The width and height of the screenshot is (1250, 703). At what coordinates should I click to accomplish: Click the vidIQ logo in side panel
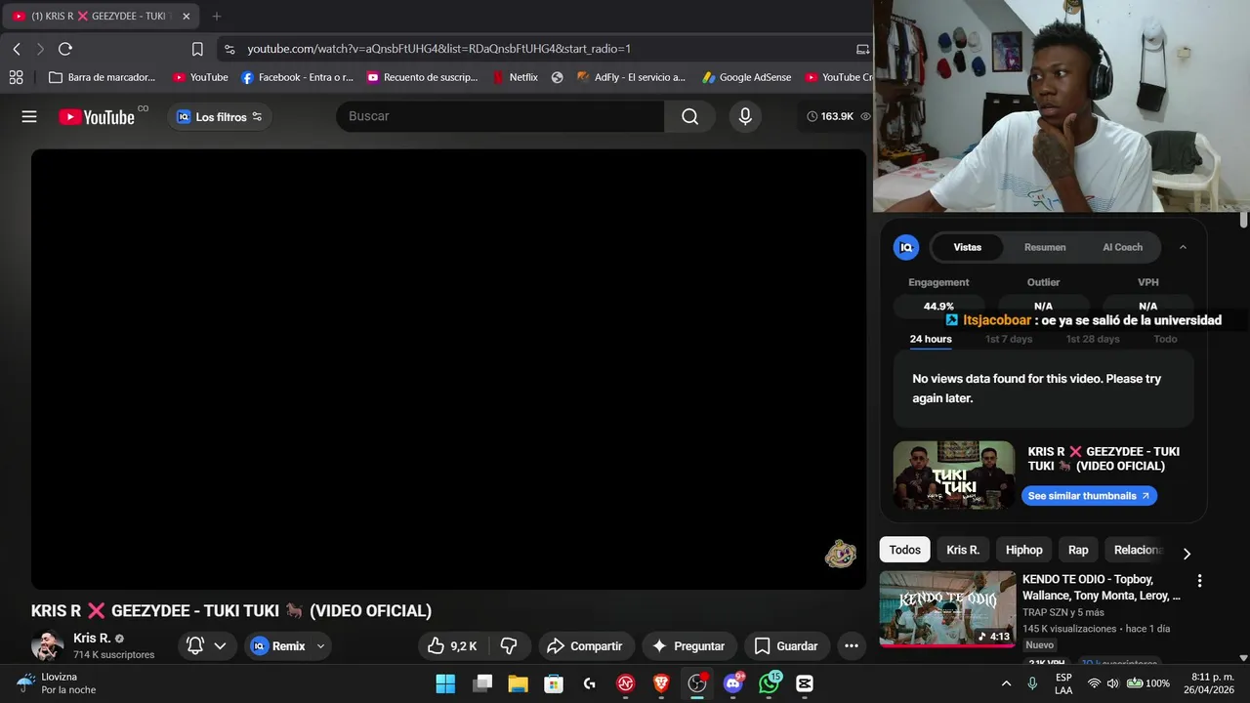(906, 247)
